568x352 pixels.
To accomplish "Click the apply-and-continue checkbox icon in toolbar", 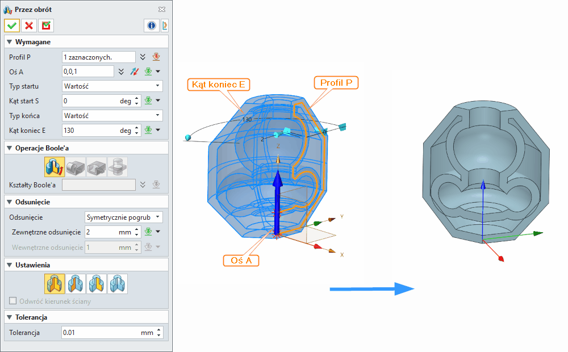I will (x=45, y=26).
